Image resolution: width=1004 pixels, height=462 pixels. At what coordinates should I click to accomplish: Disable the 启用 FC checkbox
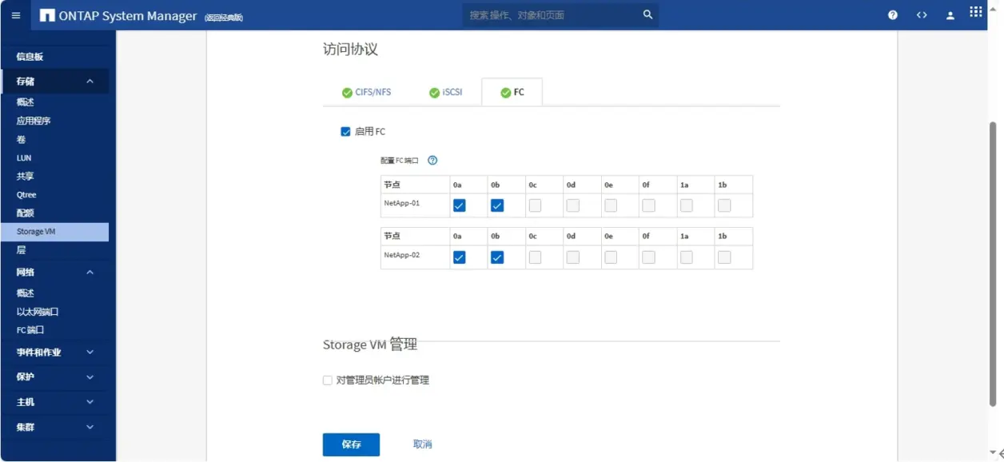(x=345, y=132)
